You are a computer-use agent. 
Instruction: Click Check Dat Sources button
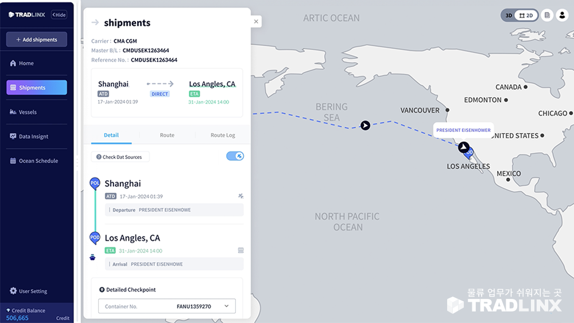click(120, 157)
